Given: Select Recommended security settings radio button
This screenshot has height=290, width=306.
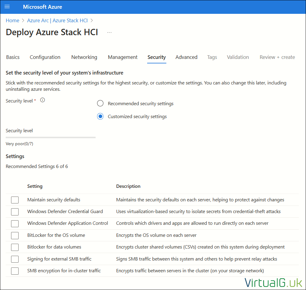Looking at the screenshot, I should pos(100,103).
